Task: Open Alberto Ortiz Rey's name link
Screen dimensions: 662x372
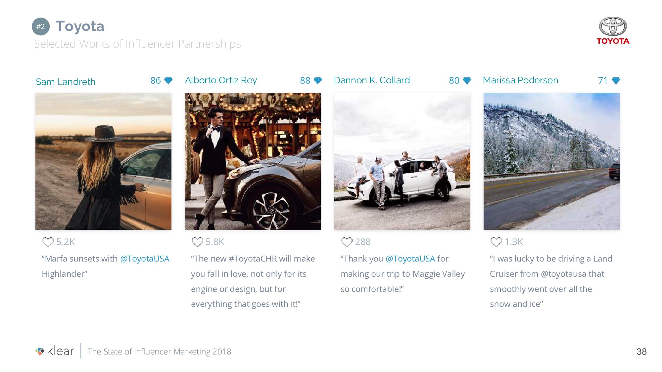Action: coord(221,80)
